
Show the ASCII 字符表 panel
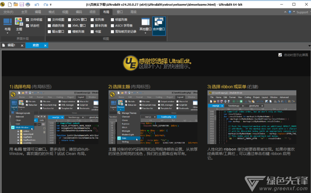(x=113, y=26)
